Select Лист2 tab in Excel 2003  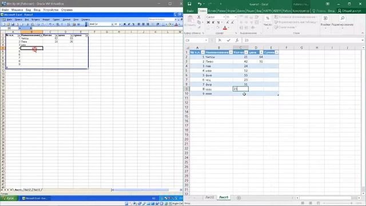[x=27, y=190]
